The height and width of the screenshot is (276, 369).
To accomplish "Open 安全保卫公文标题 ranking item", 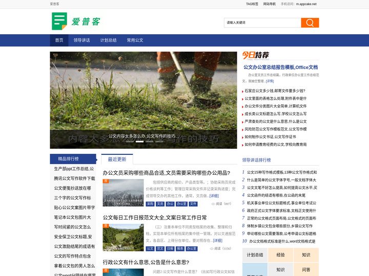I will point(73,237).
